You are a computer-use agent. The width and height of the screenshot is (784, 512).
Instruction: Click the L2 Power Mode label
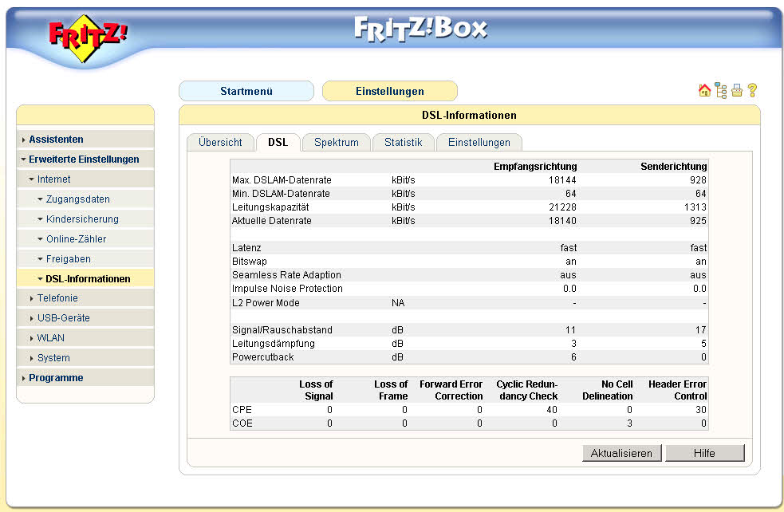(x=266, y=303)
